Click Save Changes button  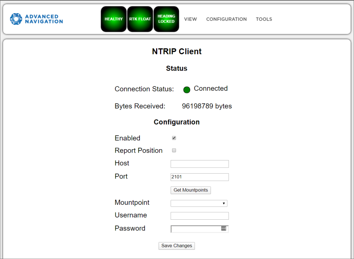point(177,246)
